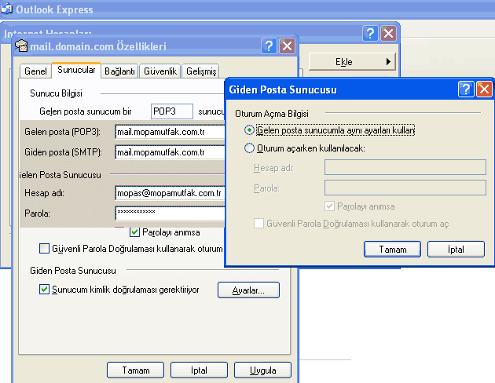The height and width of the screenshot is (383, 495).
Task: Go to the Güvenlik tab
Action: point(160,71)
